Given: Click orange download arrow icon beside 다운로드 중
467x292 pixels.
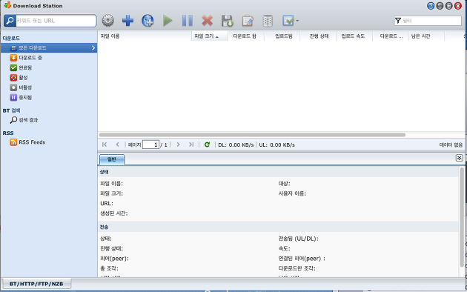Looking at the screenshot, I should pyautogui.click(x=13, y=58).
